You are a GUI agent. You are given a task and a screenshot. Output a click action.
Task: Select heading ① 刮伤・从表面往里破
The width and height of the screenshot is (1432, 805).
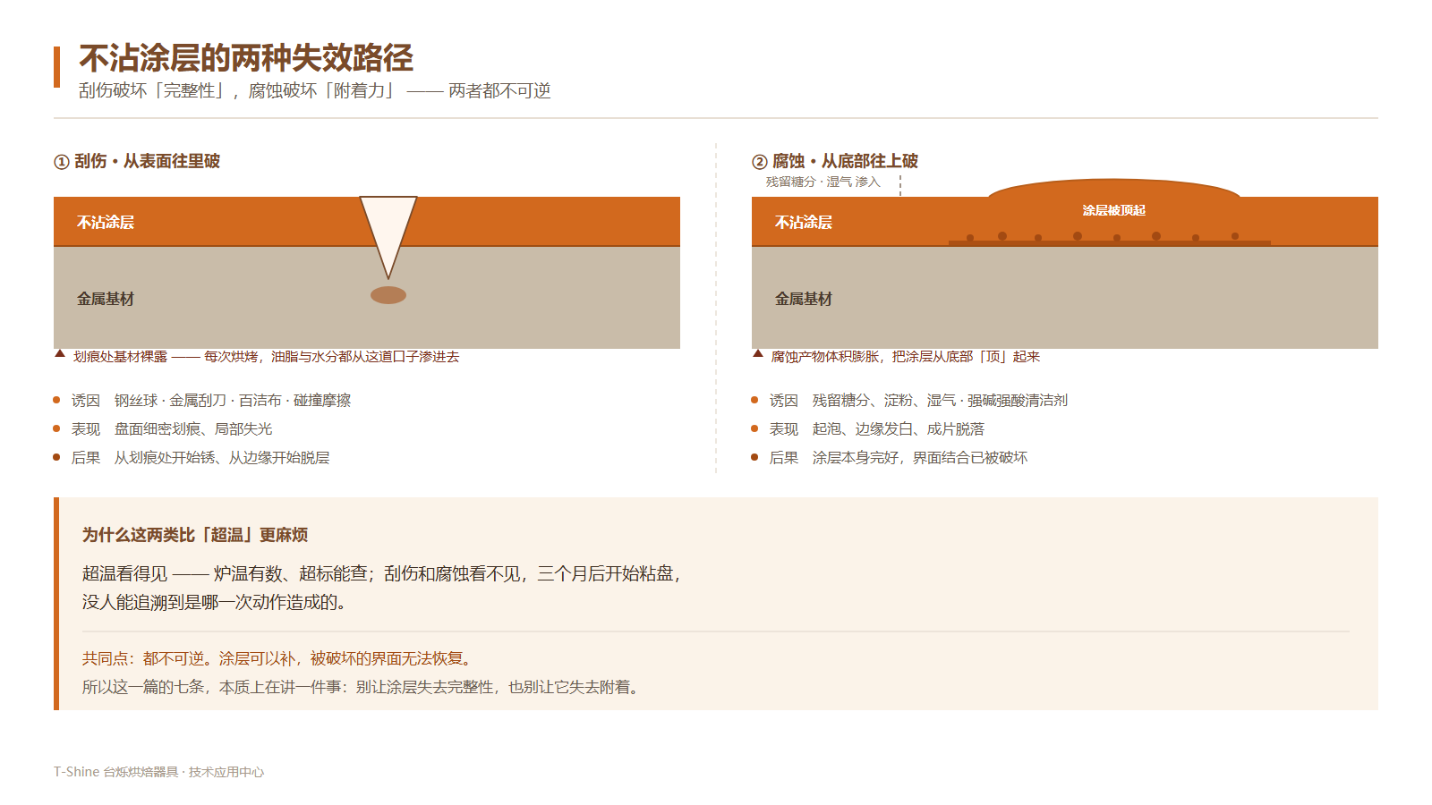click(137, 161)
